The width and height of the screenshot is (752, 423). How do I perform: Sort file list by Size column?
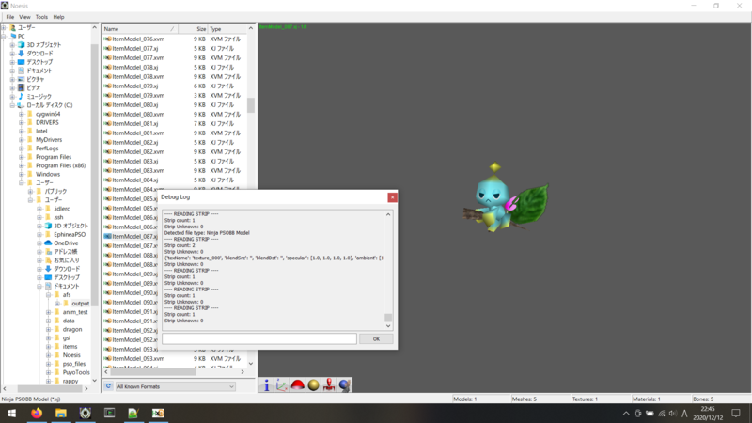click(x=193, y=29)
